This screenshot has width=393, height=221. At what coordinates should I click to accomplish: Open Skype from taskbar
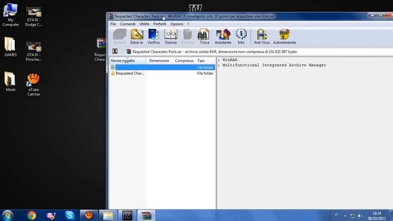(x=69, y=215)
